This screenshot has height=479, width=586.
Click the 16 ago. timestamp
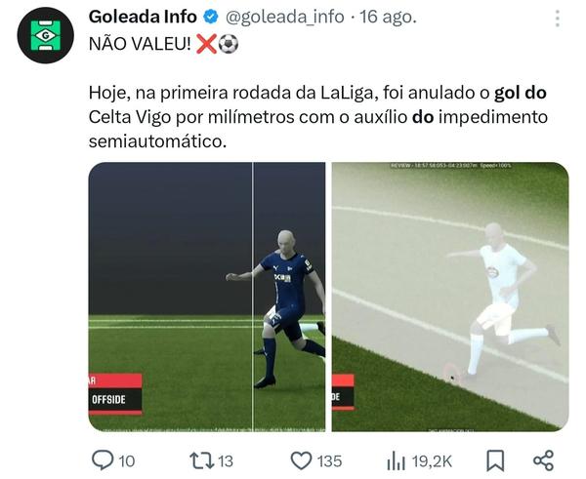388,17
